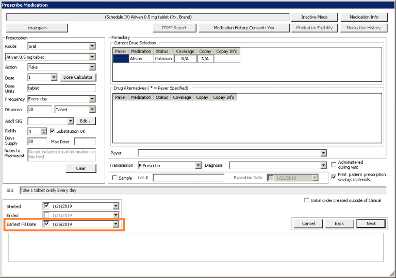Check Initial order created outside of Clinical
The width and height of the screenshot is (396, 278).
(x=307, y=200)
